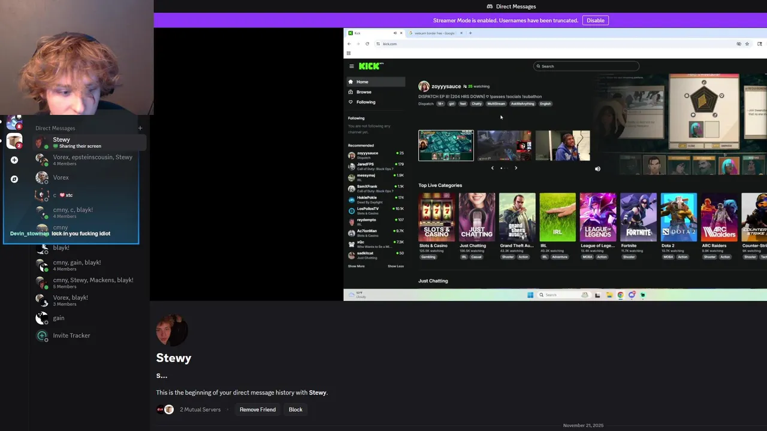767x431 pixels.
Task: Open group DM Vorex, epsteinscousin, Stewy
Action: click(x=90, y=160)
